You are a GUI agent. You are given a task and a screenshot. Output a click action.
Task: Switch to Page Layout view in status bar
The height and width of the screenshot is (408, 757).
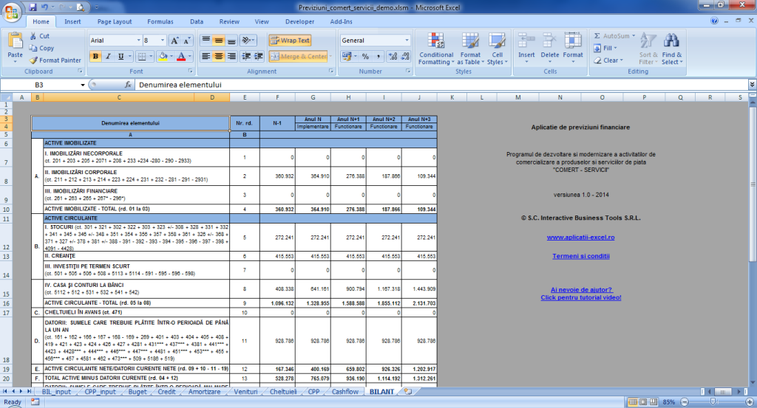coord(643,402)
